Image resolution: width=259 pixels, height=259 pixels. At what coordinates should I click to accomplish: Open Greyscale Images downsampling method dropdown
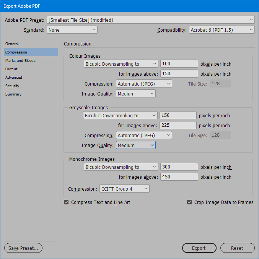120,115
